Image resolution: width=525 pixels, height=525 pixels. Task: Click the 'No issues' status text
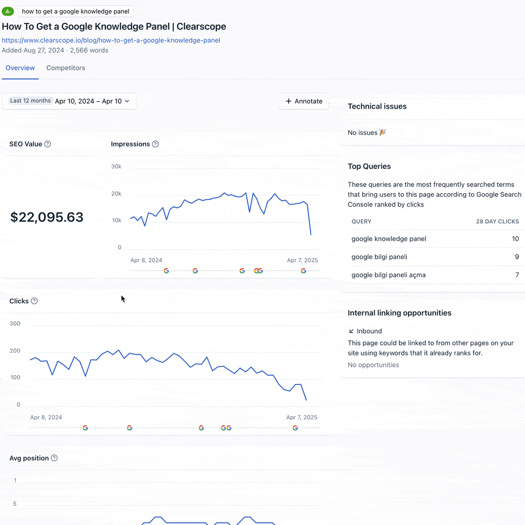362,132
